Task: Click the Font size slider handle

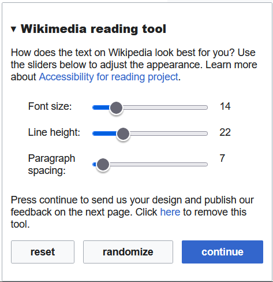Action: click(116, 107)
